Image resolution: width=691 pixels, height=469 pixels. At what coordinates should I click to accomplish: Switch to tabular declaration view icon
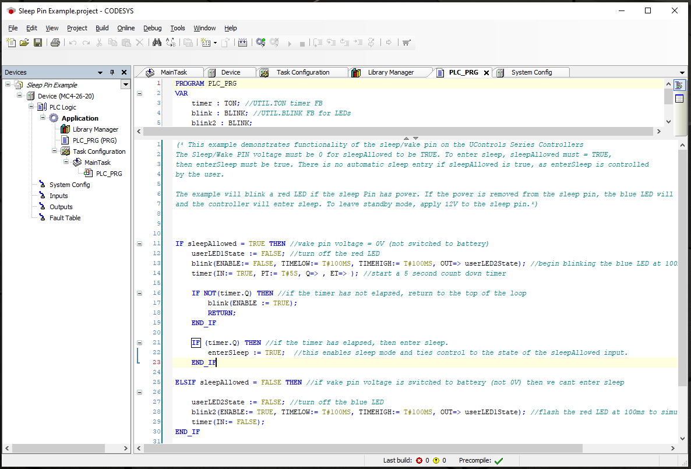pyautogui.click(x=679, y=98)
